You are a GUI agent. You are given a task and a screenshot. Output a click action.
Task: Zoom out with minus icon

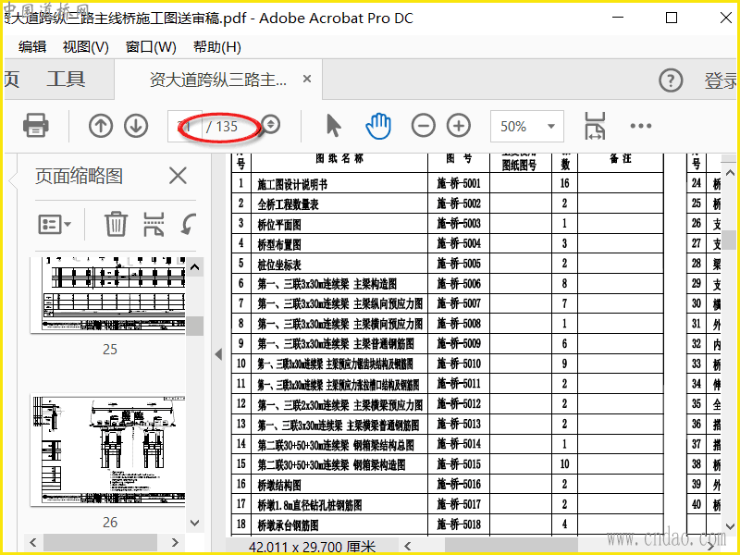pos(424,126)
